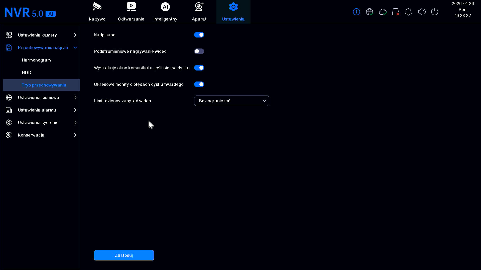481x270 pixels.
Task: Click the power button icon
Action: [435, 12]
